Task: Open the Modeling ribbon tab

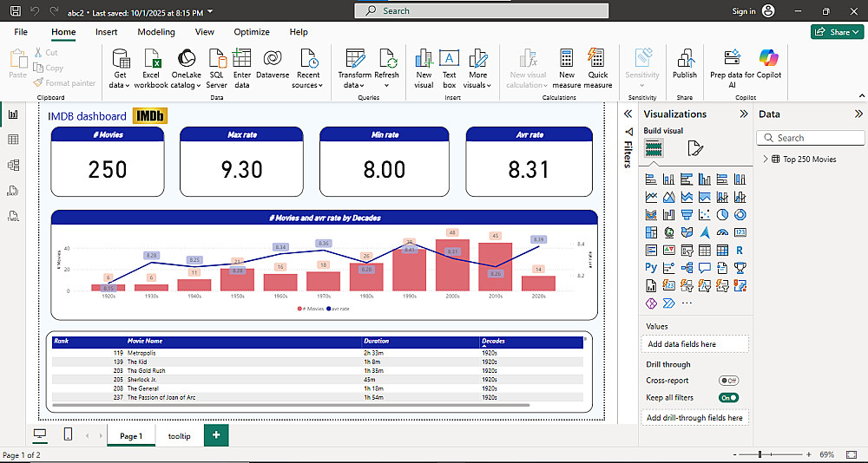Action: (156, 32)
